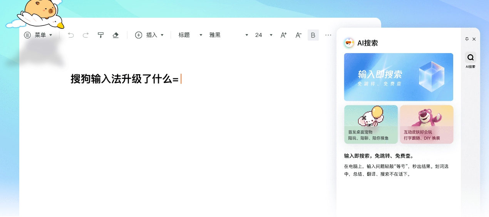Viewport: 489px width, 217px height.
Task: Open the 菜单 menu button
Action: (x=38, y=35)
